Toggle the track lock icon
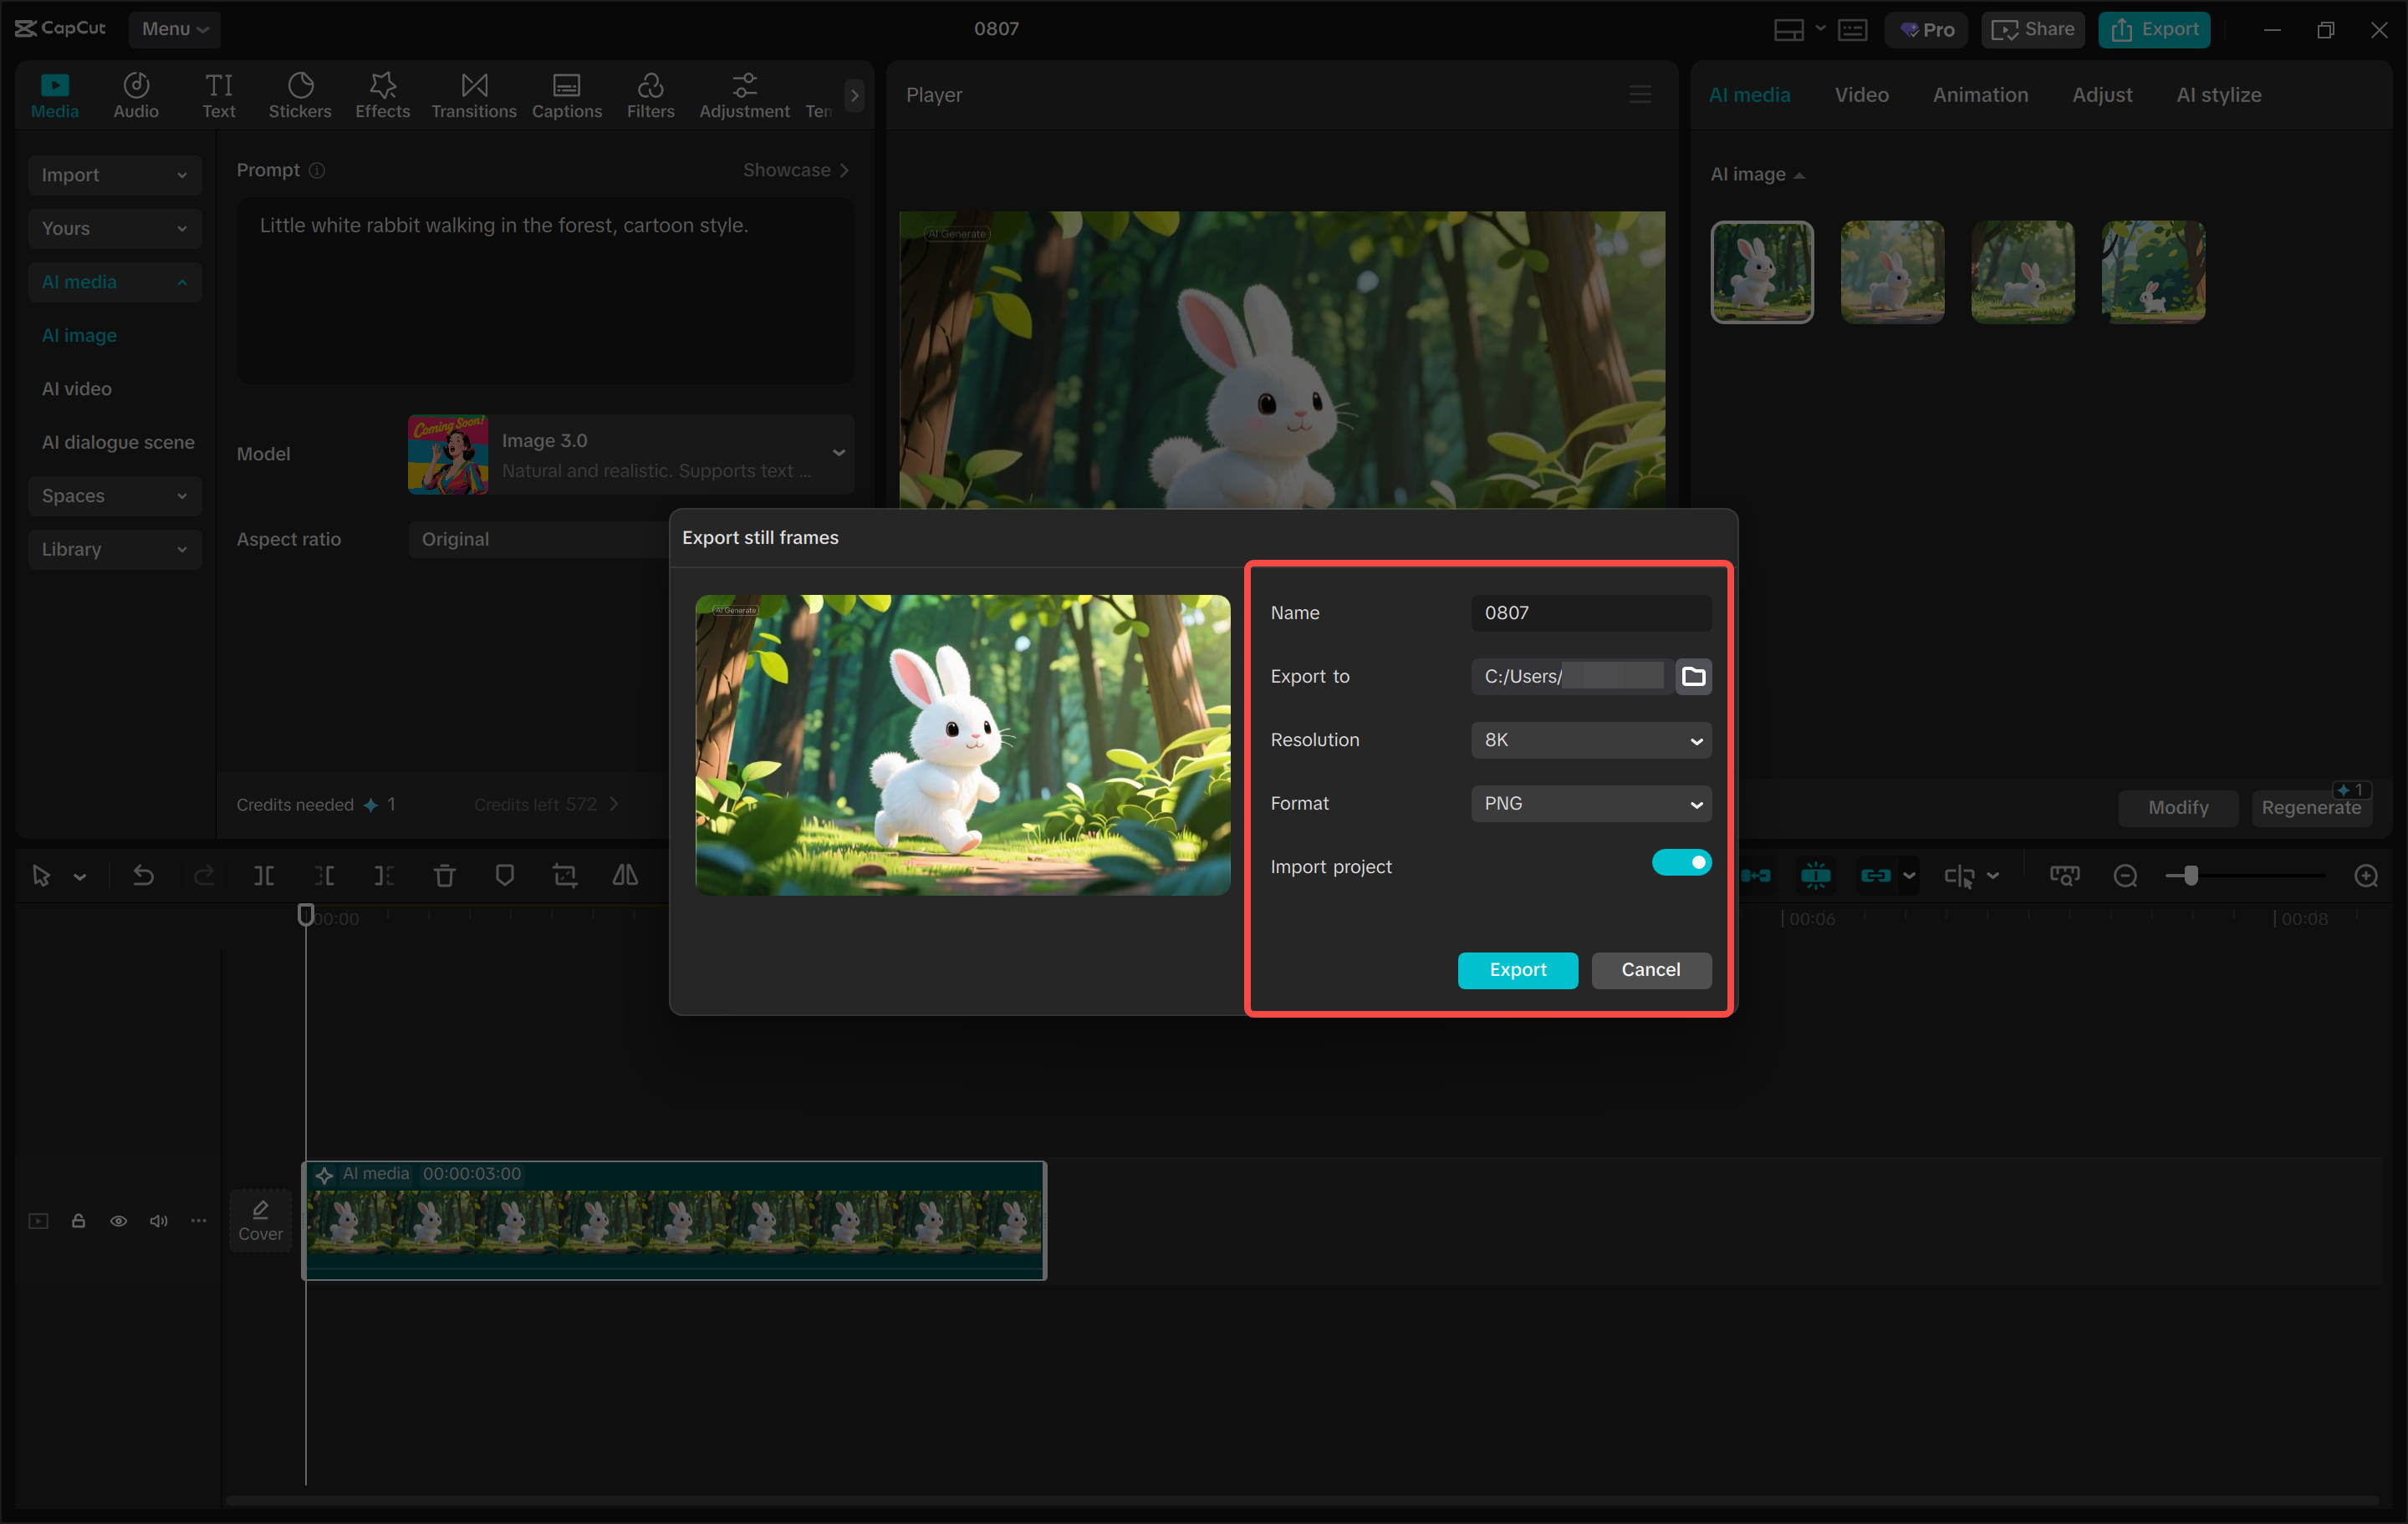The width and height of the screenshot is (2408, 1524). pyautogui.click(x=78, y=1220)
